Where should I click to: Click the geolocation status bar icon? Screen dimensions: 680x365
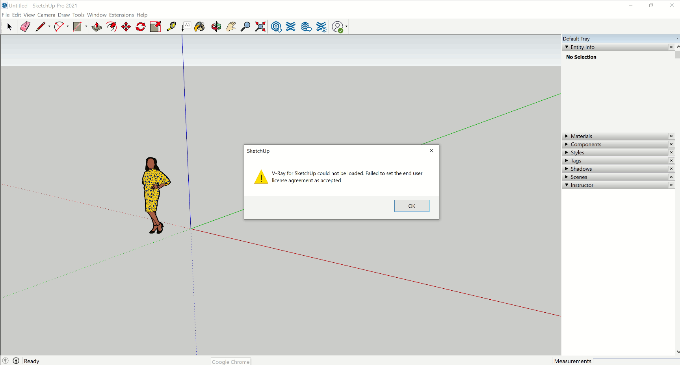click(x=6, y=361)
